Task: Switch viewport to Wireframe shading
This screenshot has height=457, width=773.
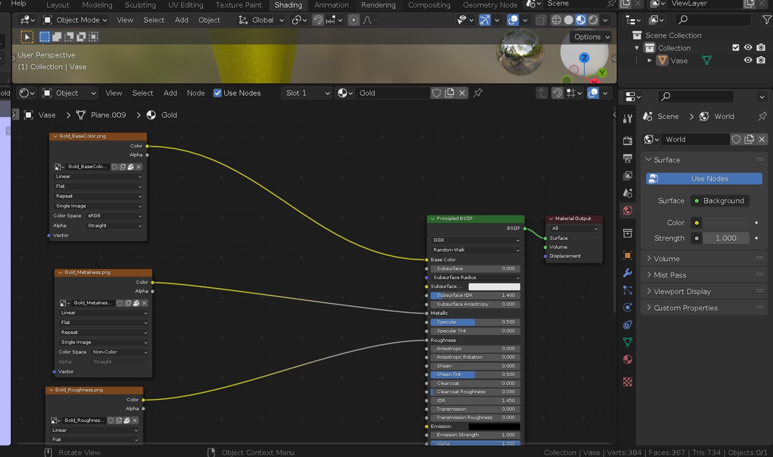Action: pyautogui.click(x=556, y=20)
